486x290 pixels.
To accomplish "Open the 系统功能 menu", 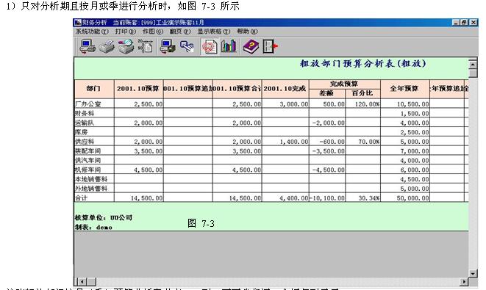I will (92, 32).
